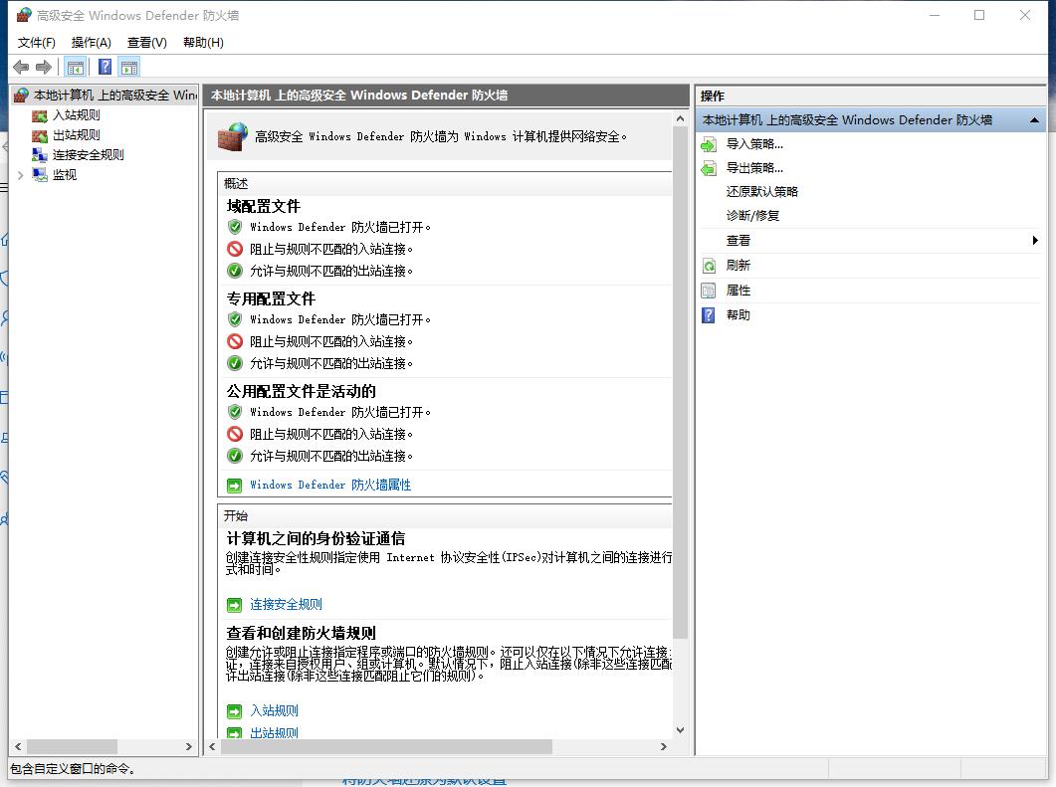Screen dimensions: 1056x787
Task: Open the 入站规则 link in center pane
Action: tap(274, 710)
